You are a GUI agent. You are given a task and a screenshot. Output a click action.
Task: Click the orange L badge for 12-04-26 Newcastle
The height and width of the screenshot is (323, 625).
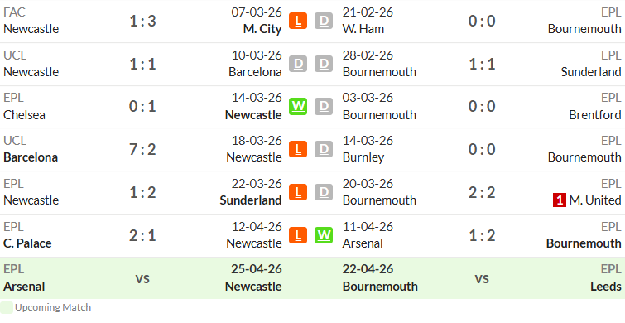point(298,235)
